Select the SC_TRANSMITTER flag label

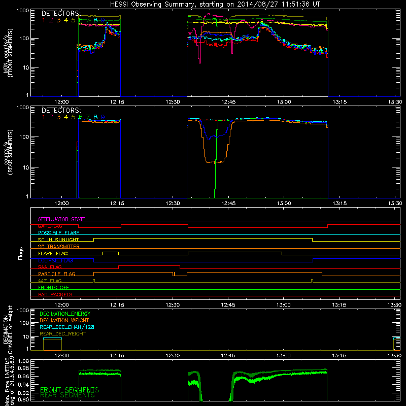59,247
